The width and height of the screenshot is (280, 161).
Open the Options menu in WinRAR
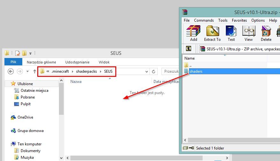coord(258,20)
